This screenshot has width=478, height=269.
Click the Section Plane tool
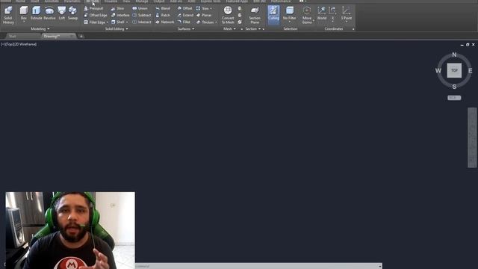[x=255, y=15]
